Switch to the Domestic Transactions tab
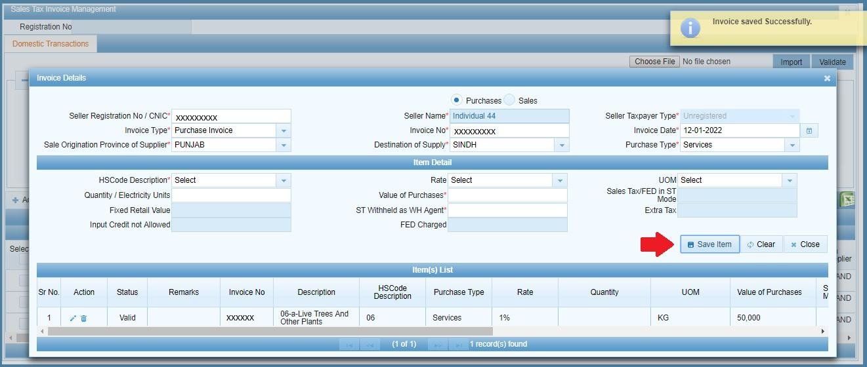 (x=51, y=44)
